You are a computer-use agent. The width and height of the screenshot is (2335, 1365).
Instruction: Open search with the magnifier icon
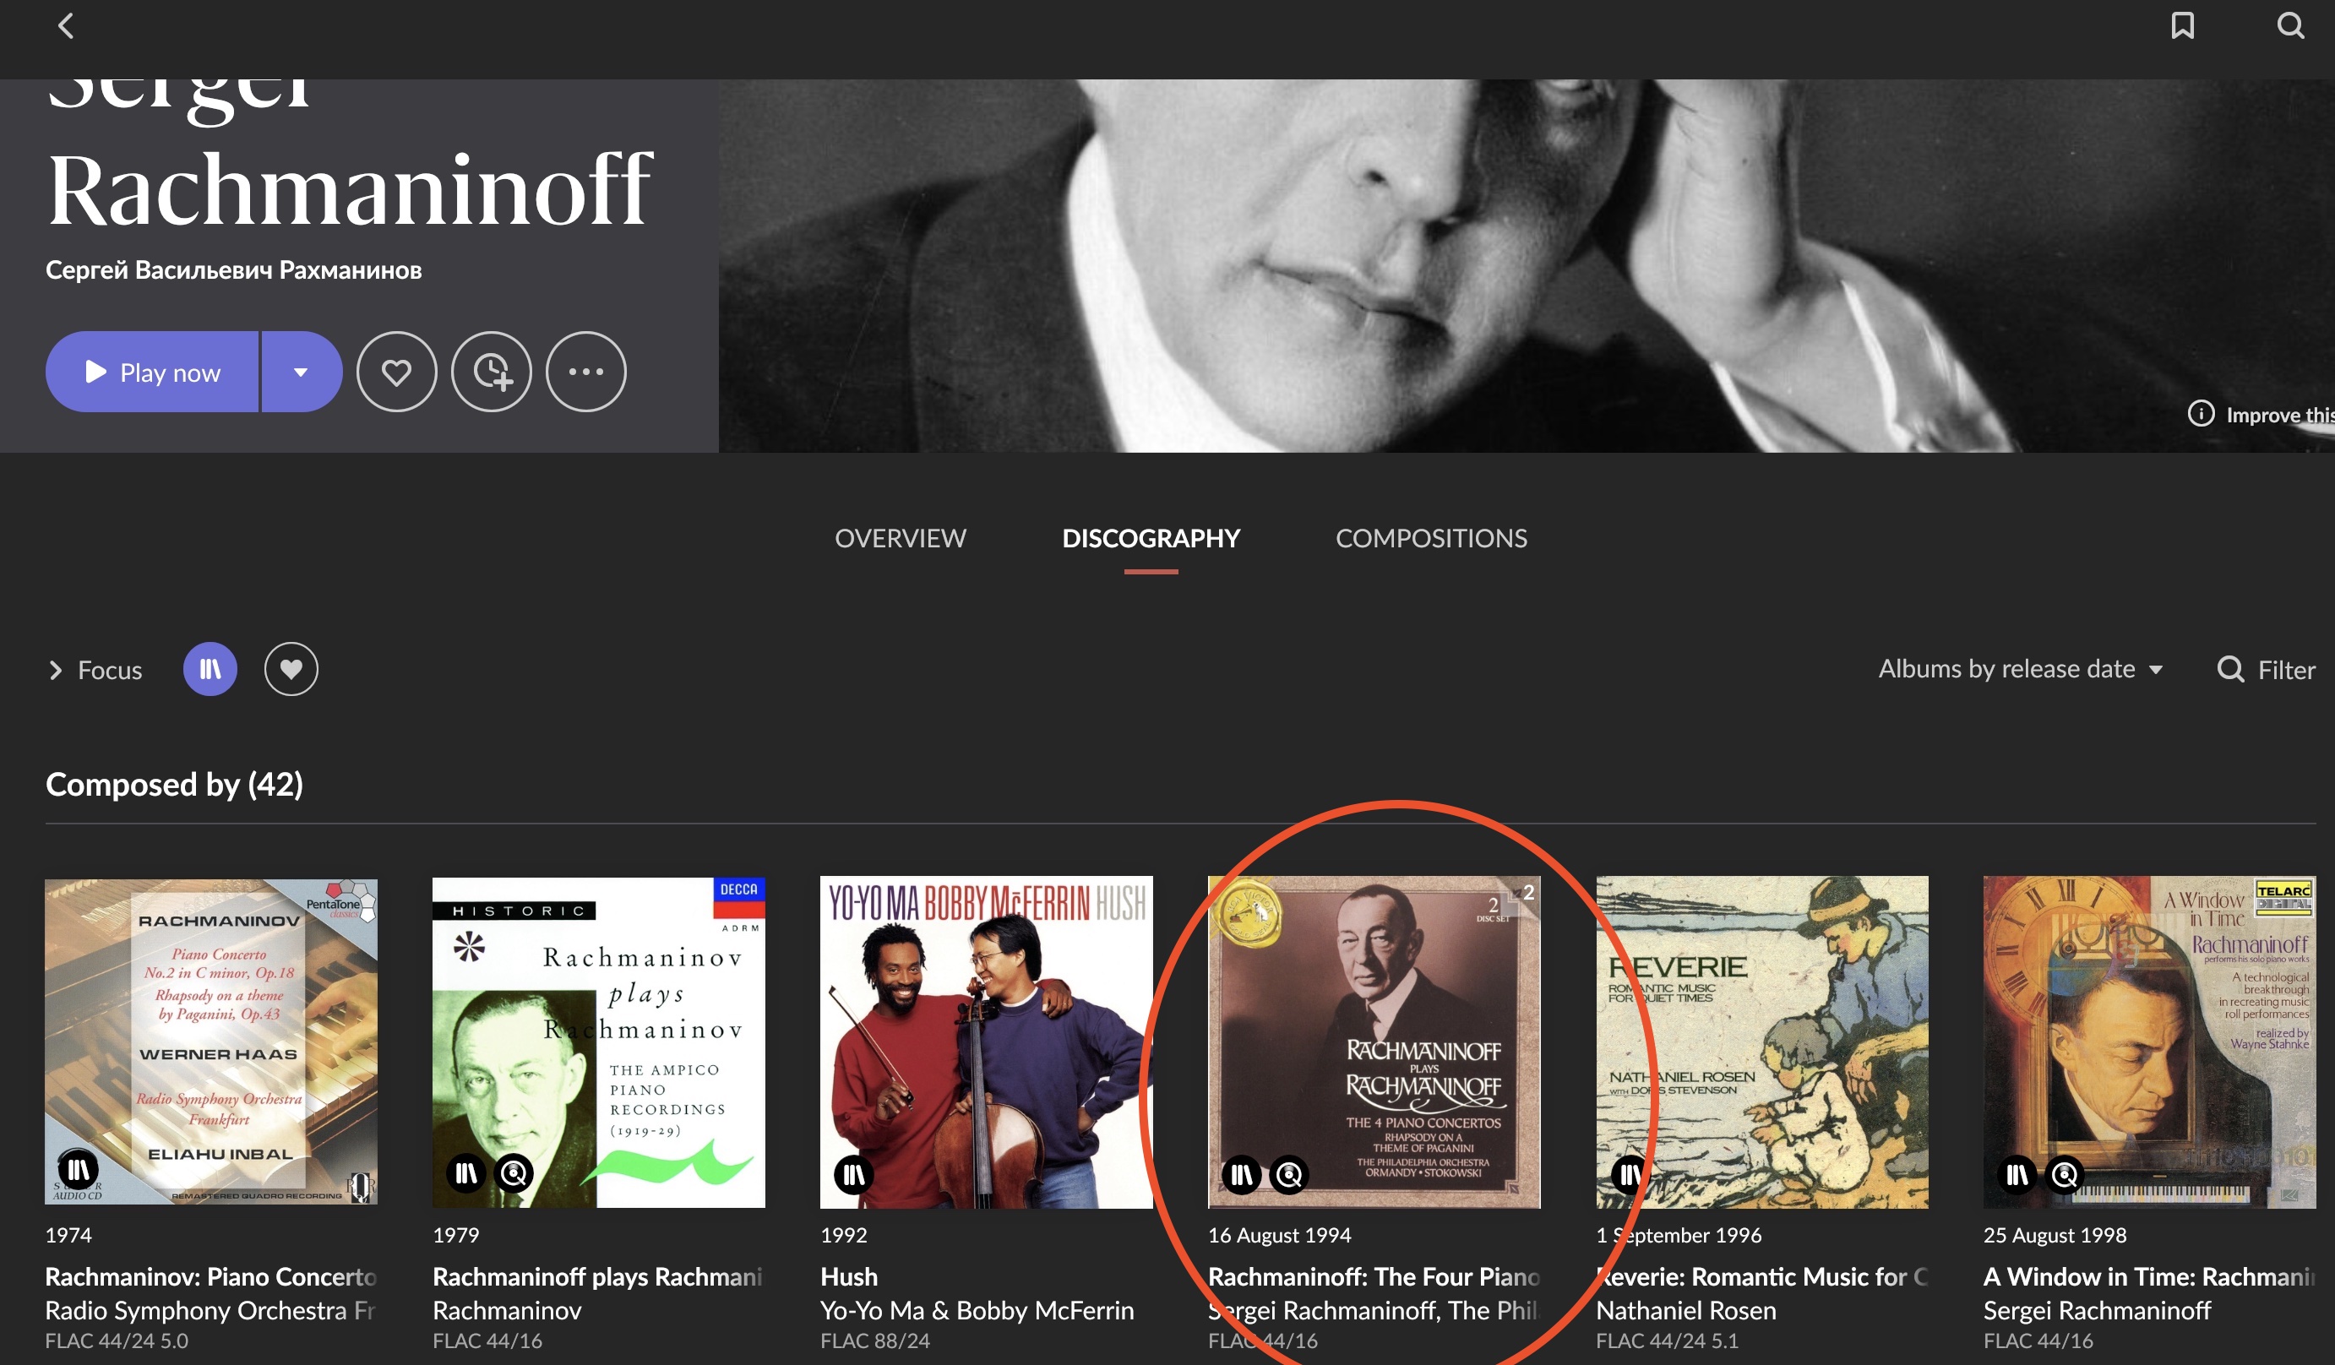2290,26
